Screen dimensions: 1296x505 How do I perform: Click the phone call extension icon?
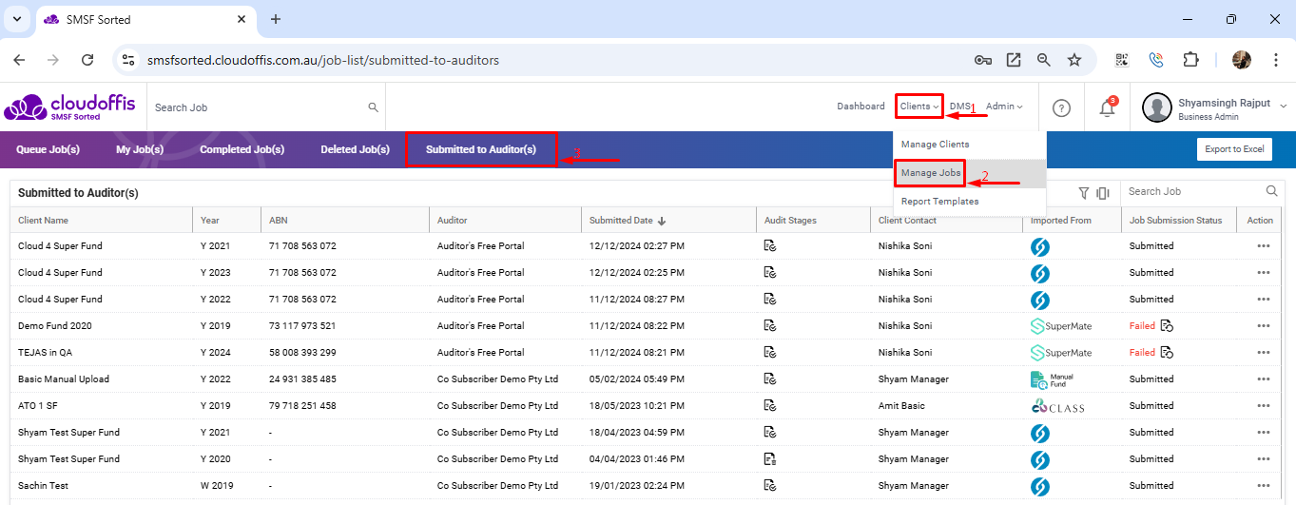(1156, 60)
